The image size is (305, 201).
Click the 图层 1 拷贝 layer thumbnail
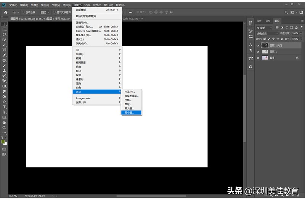click(265, 45)
